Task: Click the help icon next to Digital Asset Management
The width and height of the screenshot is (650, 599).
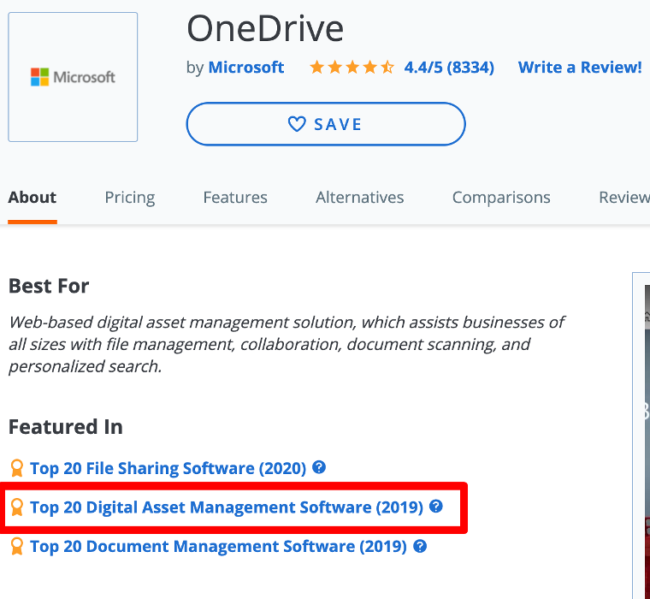Action: point(436,506)
